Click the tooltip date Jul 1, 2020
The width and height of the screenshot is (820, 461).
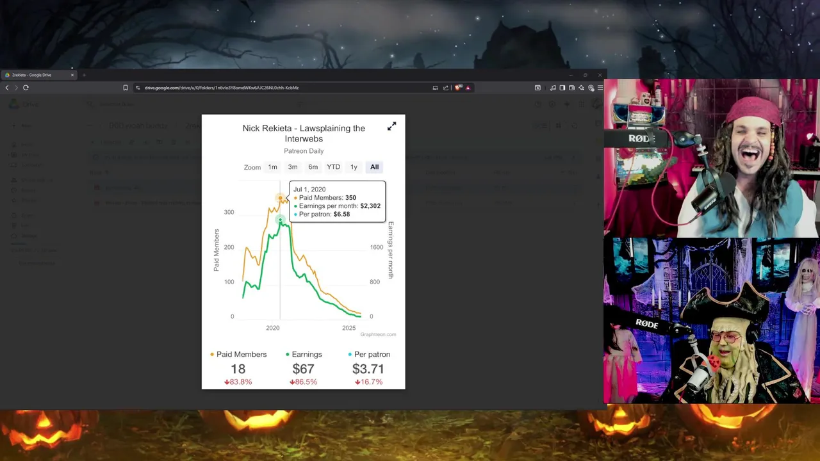point(309,190)
